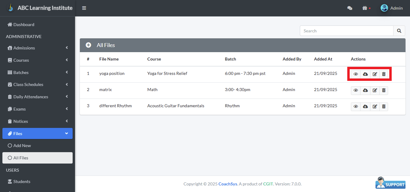The width and height of the screenshot is (410, 192).
Task: View the matrix file with eye icon
Action: tap(356, 90)
